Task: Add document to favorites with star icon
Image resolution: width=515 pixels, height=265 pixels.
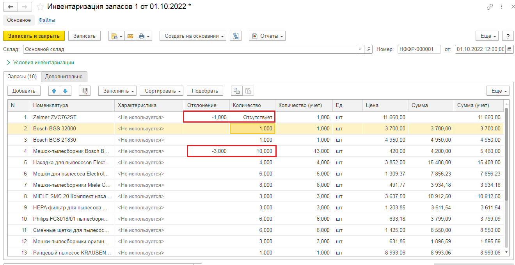Action: point(40,7)
